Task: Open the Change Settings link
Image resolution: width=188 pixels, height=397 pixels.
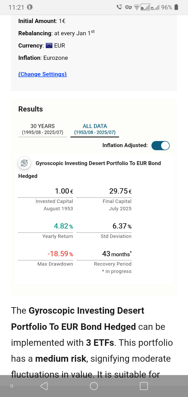Action: point(43,74)
